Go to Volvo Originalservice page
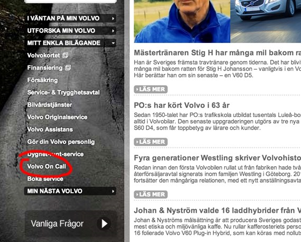Viewport: 301px width, 242px height. tap(57, 117)
